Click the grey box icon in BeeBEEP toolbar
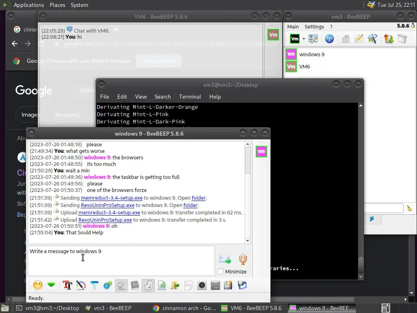 (402, 39)
